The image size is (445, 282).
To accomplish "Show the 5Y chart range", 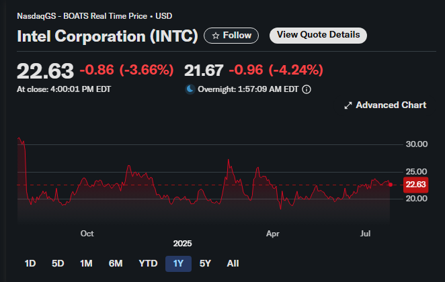I will coord(205,264).
